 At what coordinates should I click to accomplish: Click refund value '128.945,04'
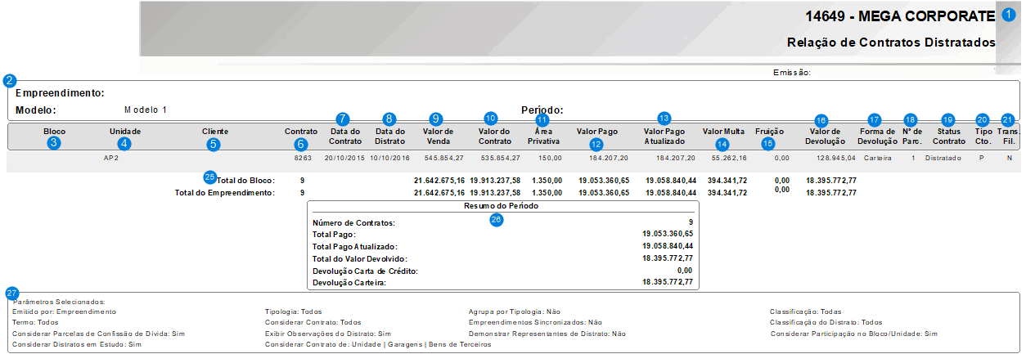click(837, 159)
